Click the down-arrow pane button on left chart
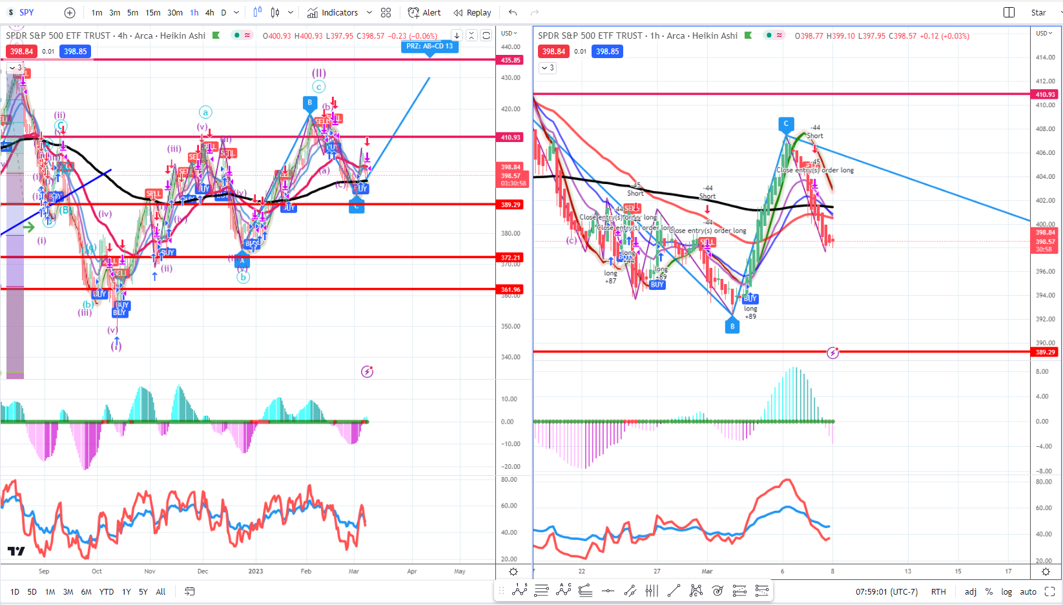This screenshot has width=1063, height=605. coord(457,36)
